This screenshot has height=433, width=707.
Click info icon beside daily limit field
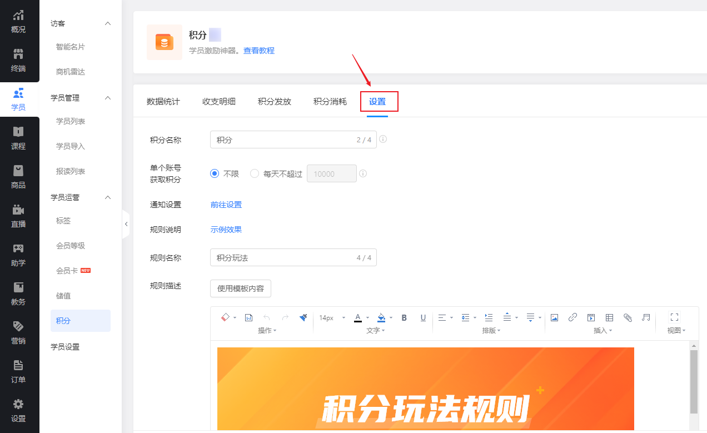click(x=363, y=173)
